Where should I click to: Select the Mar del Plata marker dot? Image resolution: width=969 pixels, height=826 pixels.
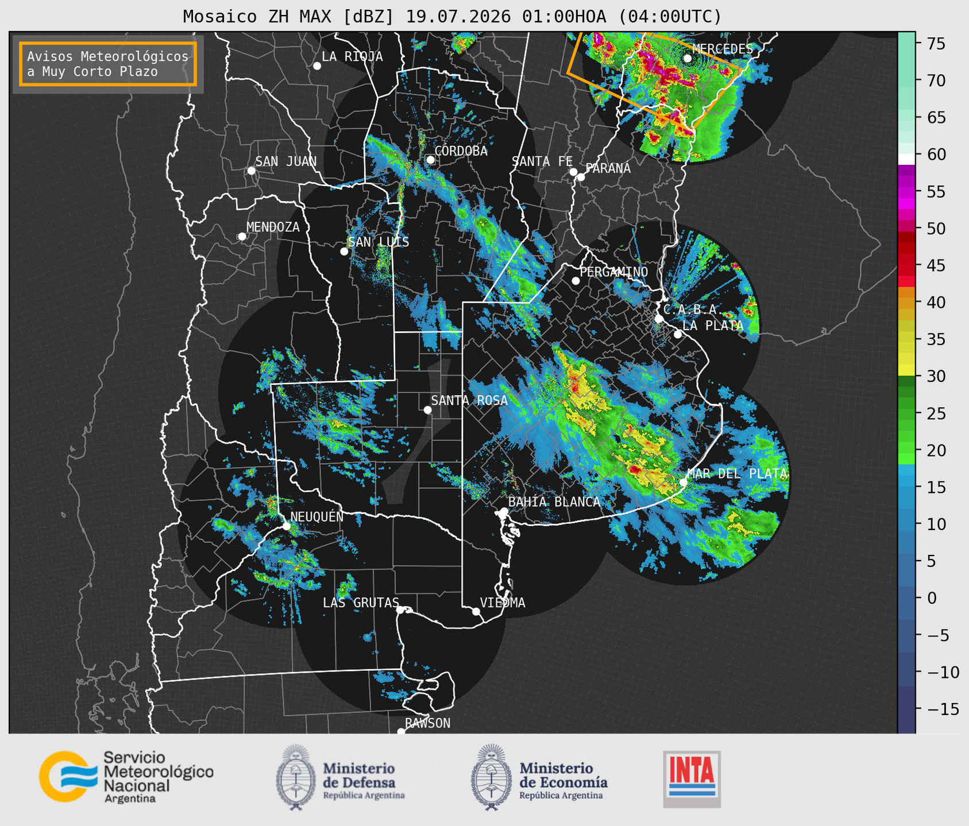point(684,482)
